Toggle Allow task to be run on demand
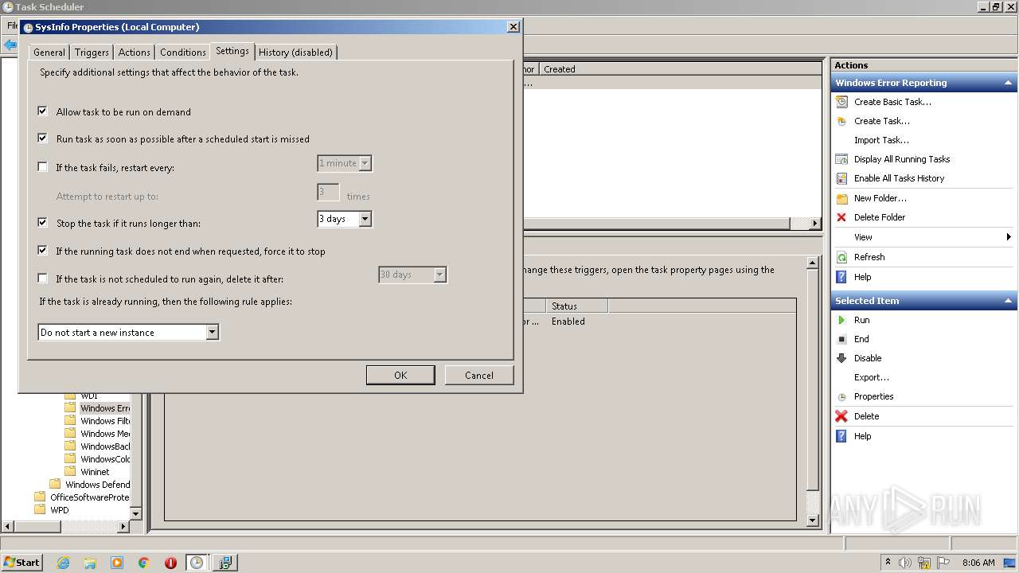Image resolution: width=1019 pixels, height=573 pixels. (43, 111)
